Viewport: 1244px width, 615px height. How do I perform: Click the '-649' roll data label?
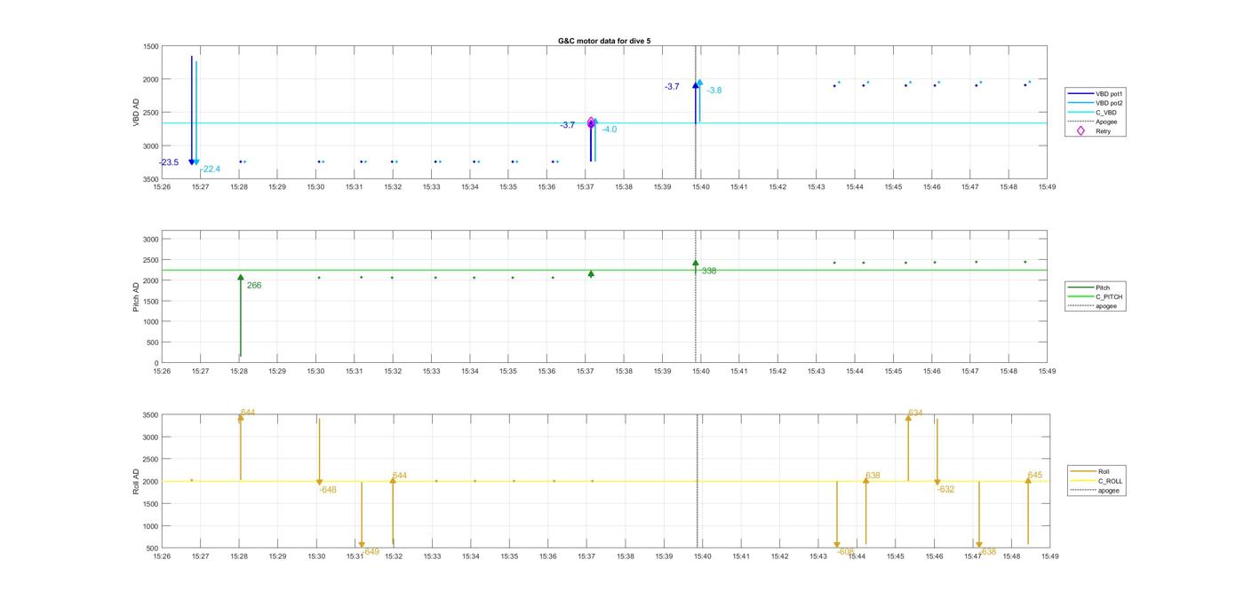[371, 552]
